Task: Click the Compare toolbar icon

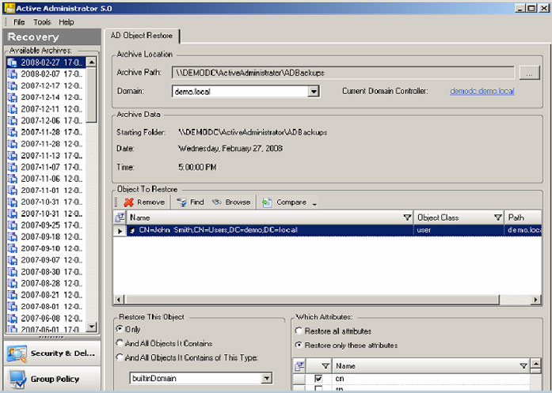Action: (267, 202)
